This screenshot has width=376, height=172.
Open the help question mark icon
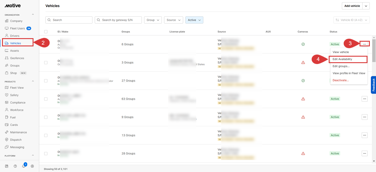pyautogui.click(x=15, y=166)
